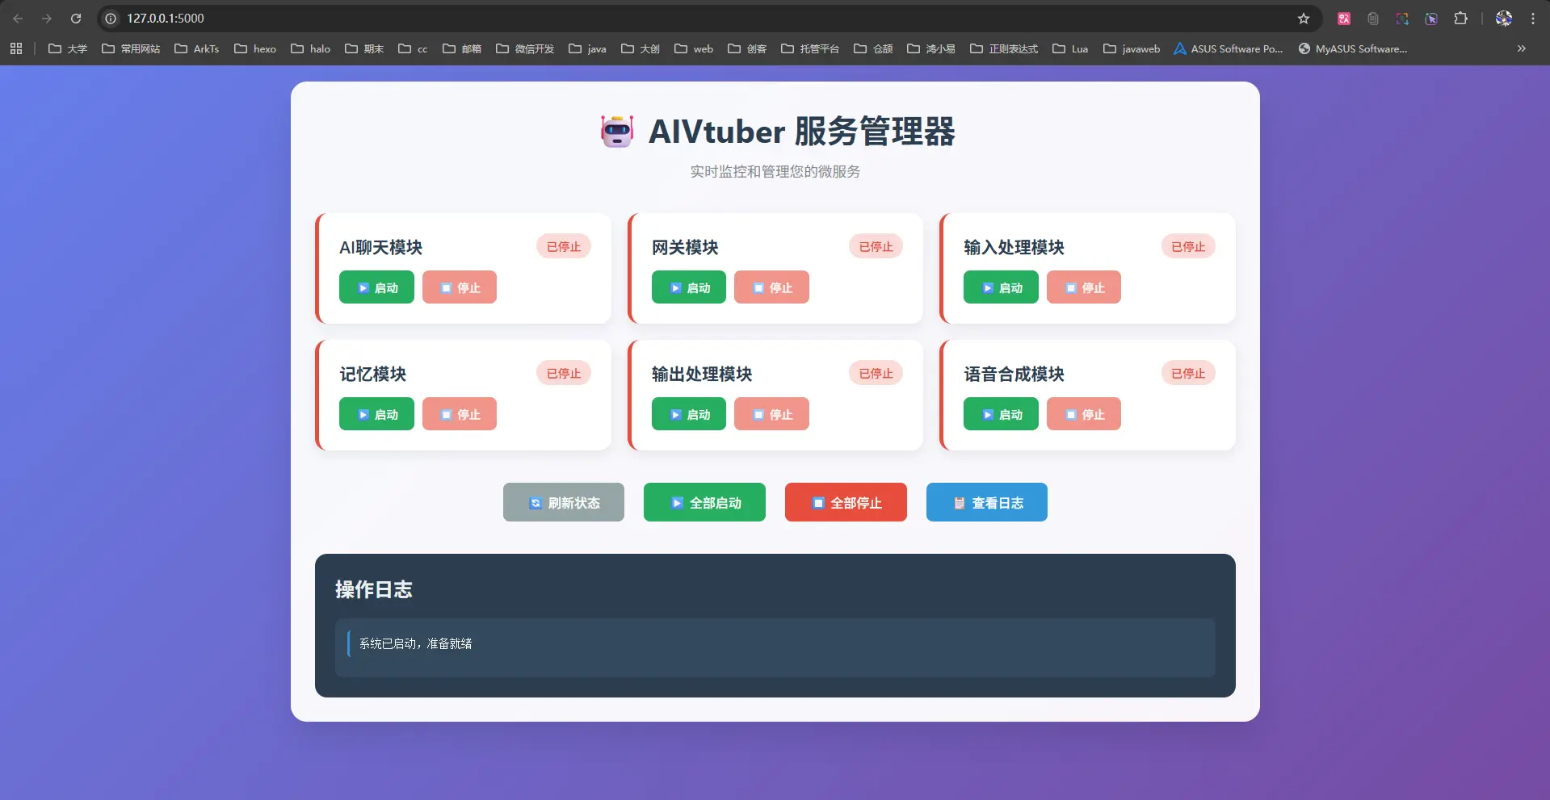Click 启动 for 记忆模块

click(x=376, y=414)
